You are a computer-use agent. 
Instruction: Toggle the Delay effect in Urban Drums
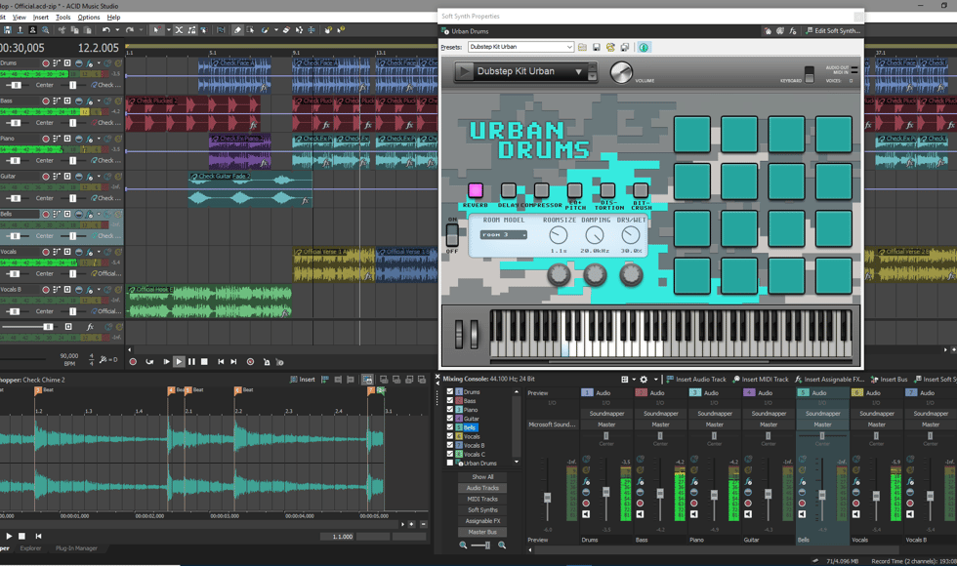[509, 190]
